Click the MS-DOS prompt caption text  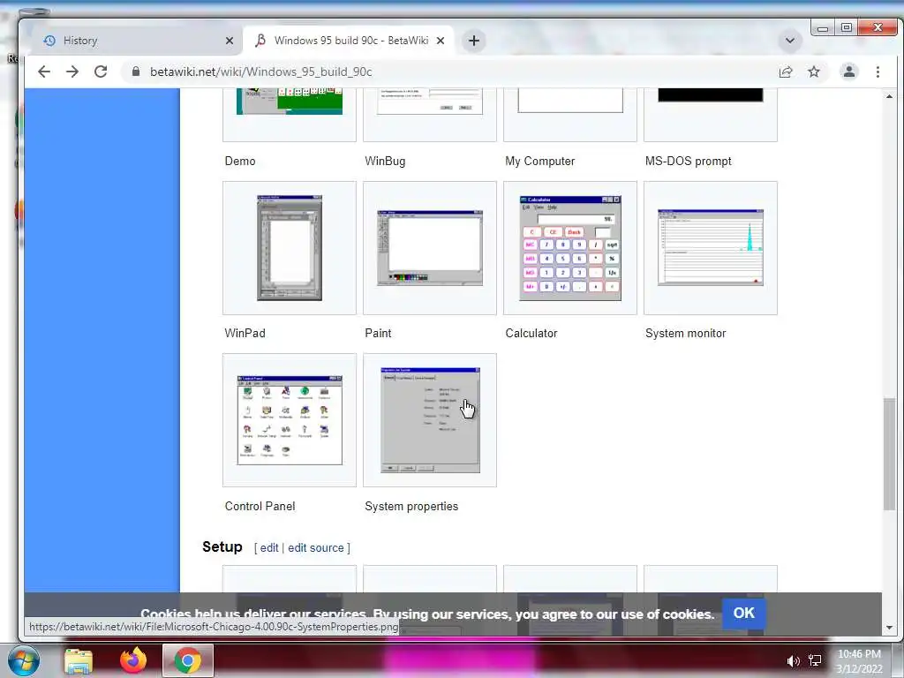point(689,162)
